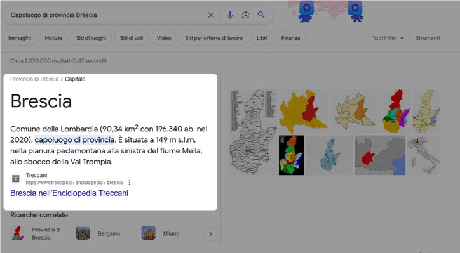Viewport: 460px width, 253px height.
Task: Clear the search box with the X icon
Action: (x=211, y=15)
